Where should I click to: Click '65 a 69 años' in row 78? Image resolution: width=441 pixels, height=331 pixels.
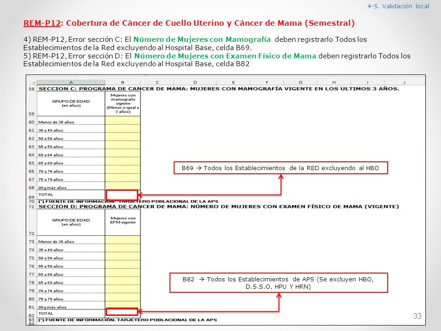(x=51, y=283)
